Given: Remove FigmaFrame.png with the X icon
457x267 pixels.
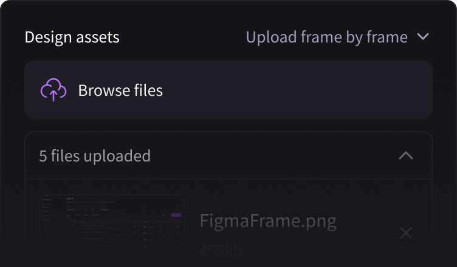Looking at the screenshot, I should 406,233.
